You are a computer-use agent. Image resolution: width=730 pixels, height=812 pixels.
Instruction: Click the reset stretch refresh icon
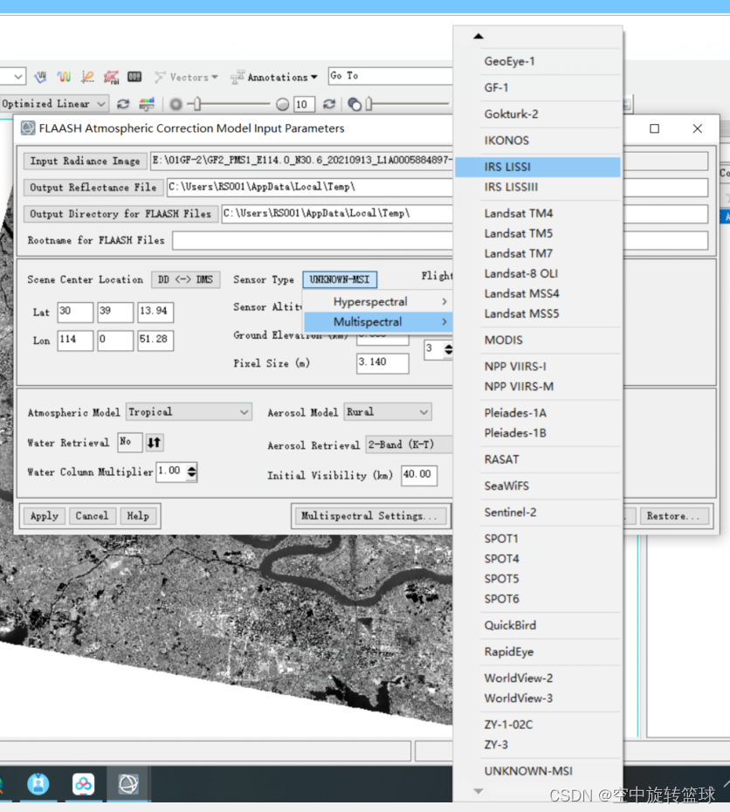(x=123, y=104)
